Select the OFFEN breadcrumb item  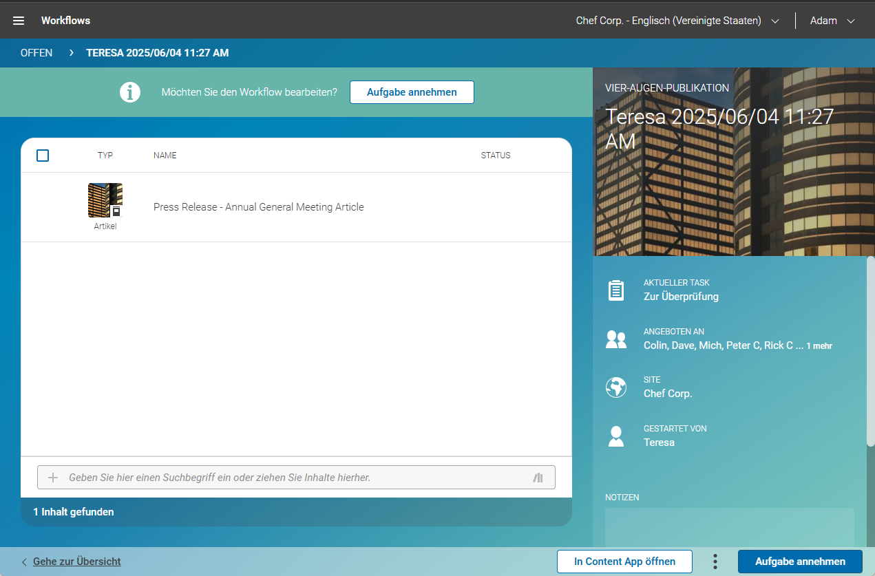[36, 52]
